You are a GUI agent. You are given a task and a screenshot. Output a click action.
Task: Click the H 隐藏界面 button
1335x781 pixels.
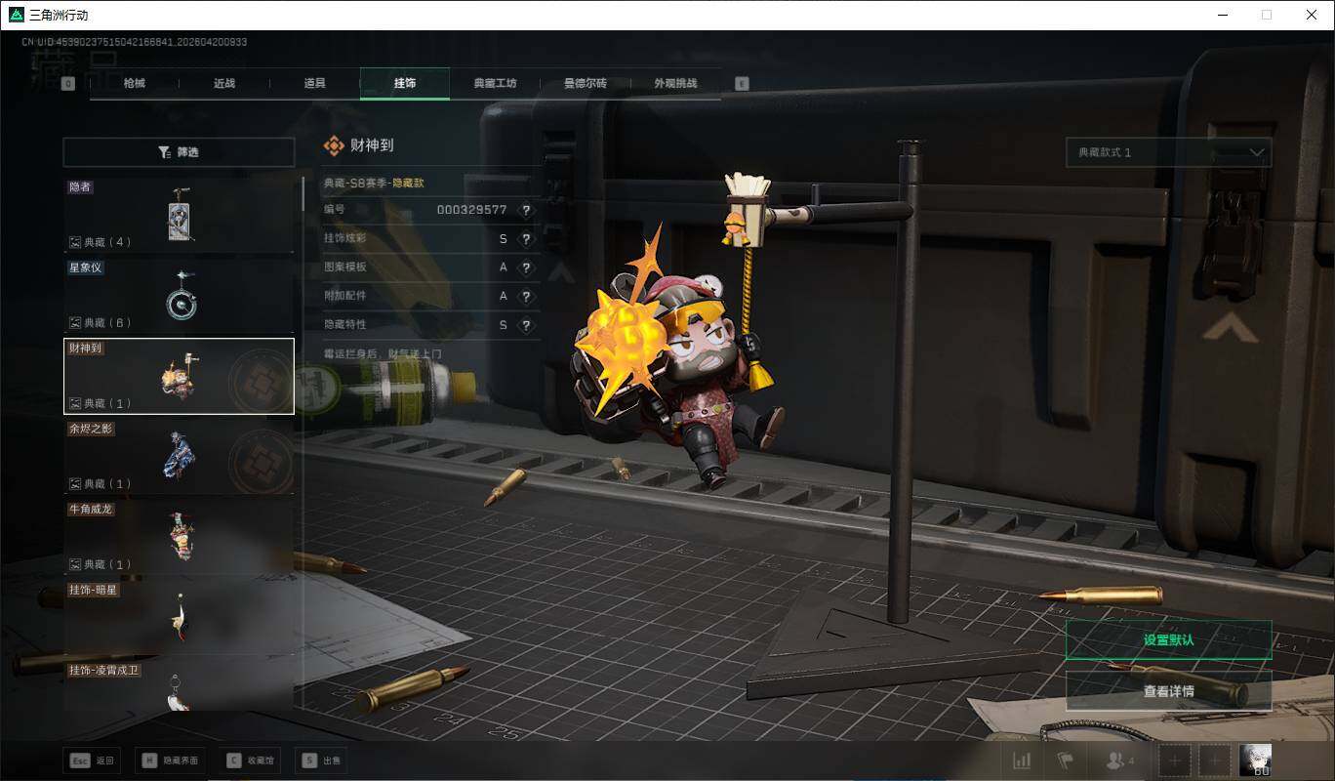click(x=171, y=760)
